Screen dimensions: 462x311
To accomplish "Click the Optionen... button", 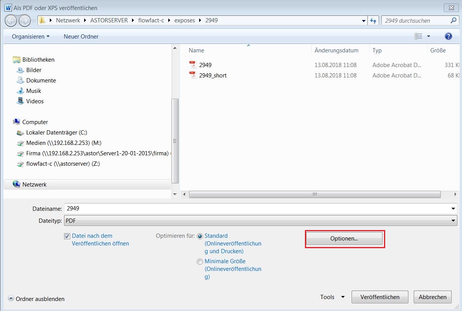I will pos(344,239).
